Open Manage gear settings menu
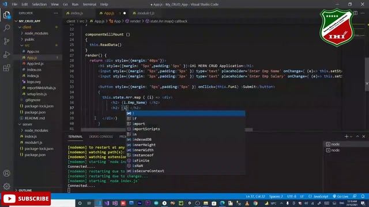The image size is (369, 207). [x=6, y=186]
